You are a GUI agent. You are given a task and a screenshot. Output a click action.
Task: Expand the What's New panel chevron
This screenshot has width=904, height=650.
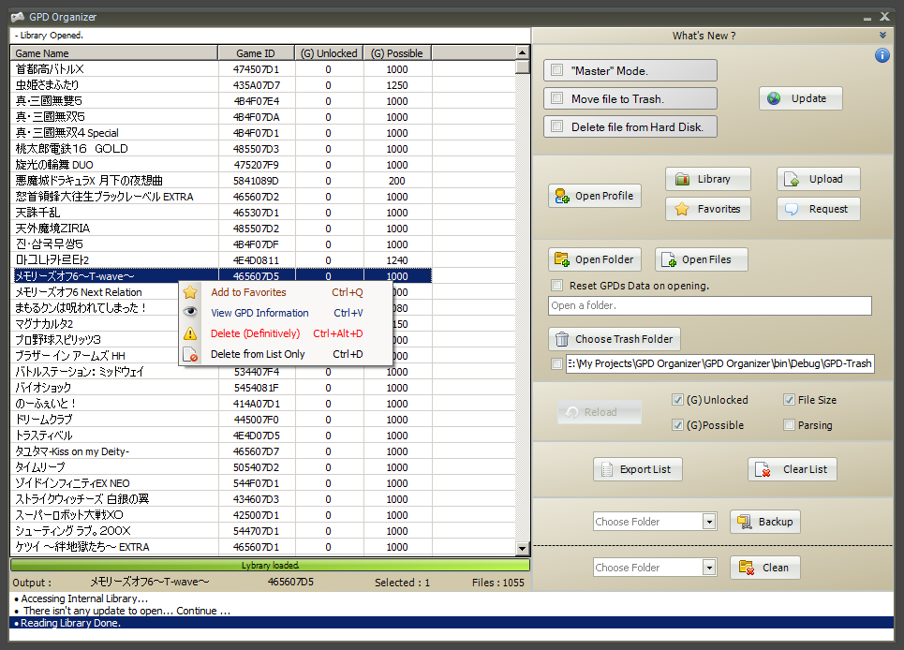pos(882,36)
